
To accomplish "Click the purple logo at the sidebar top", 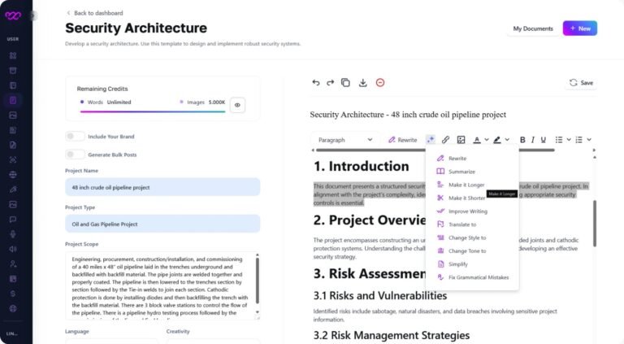I will click(13, 16).
